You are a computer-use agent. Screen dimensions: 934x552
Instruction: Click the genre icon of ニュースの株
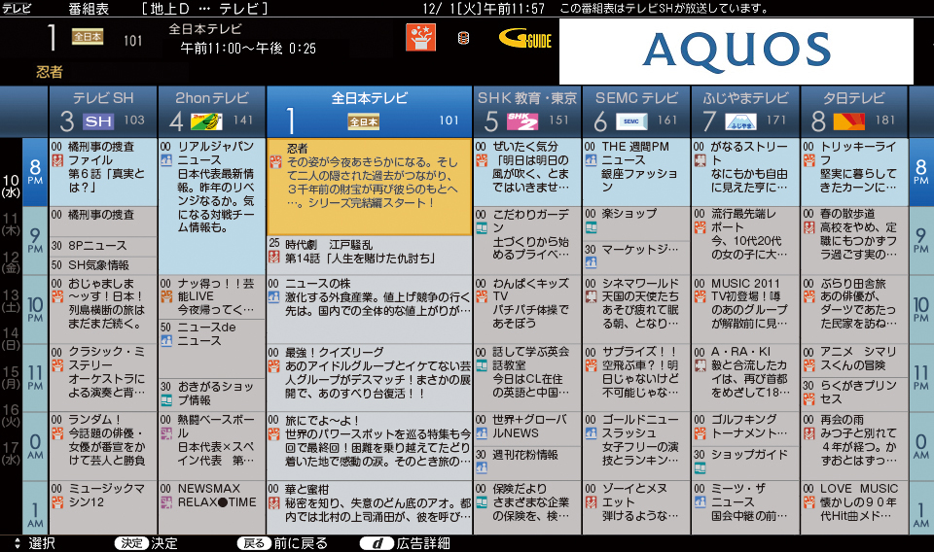(x=274, y=296)
